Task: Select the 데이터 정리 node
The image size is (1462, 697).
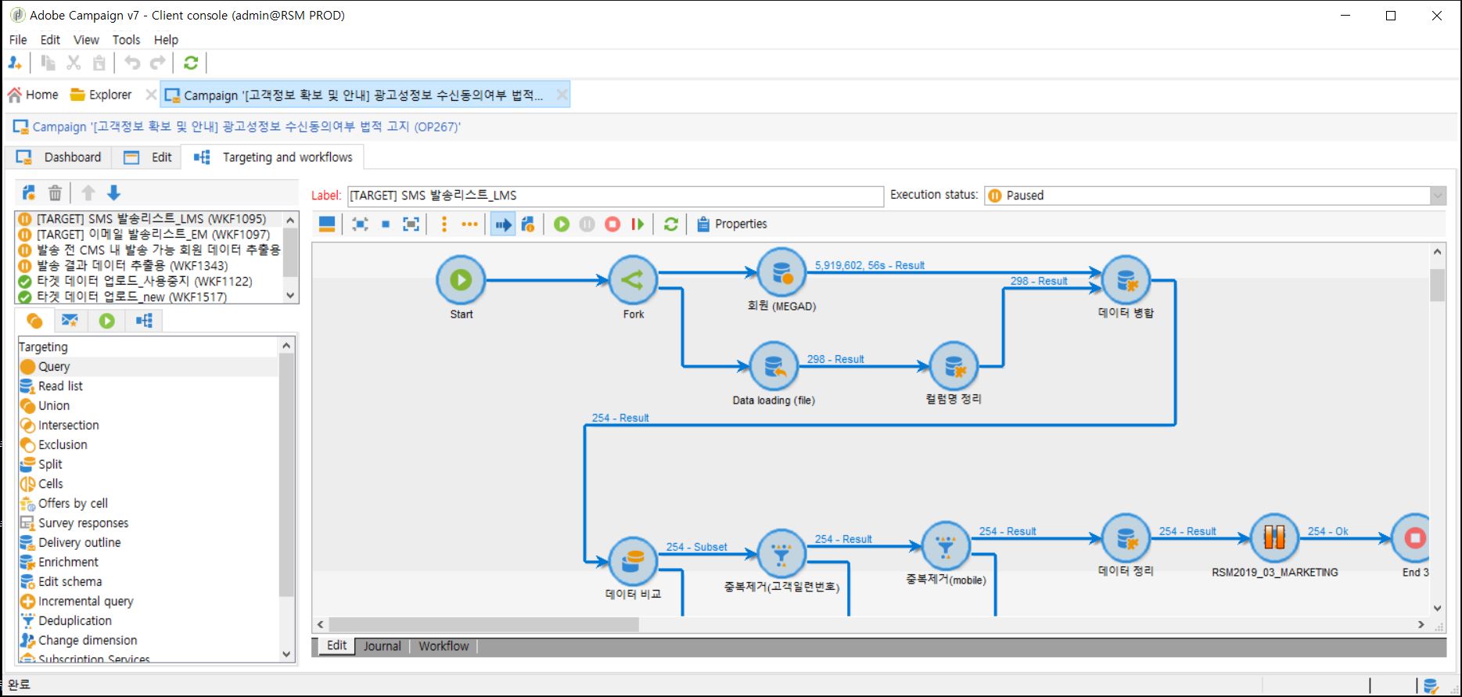Action: pos(1126,538)
